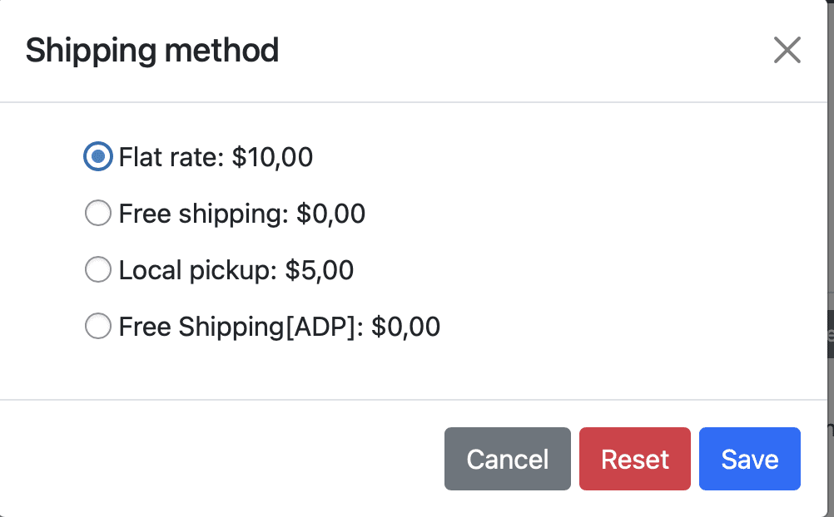
Task: Click the 'Local pickup' label text
Action: (x=196, y=270)
